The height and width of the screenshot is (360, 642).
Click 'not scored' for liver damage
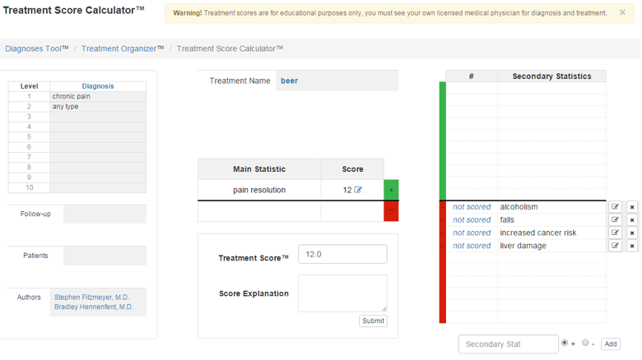coord(472,246)
